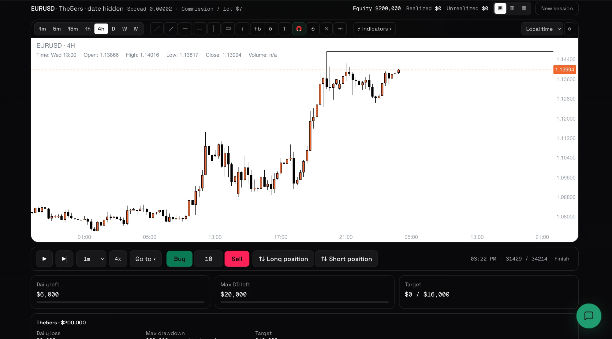Switch to grid chart layout
612x339 pixels.
[x=524, y=8]
